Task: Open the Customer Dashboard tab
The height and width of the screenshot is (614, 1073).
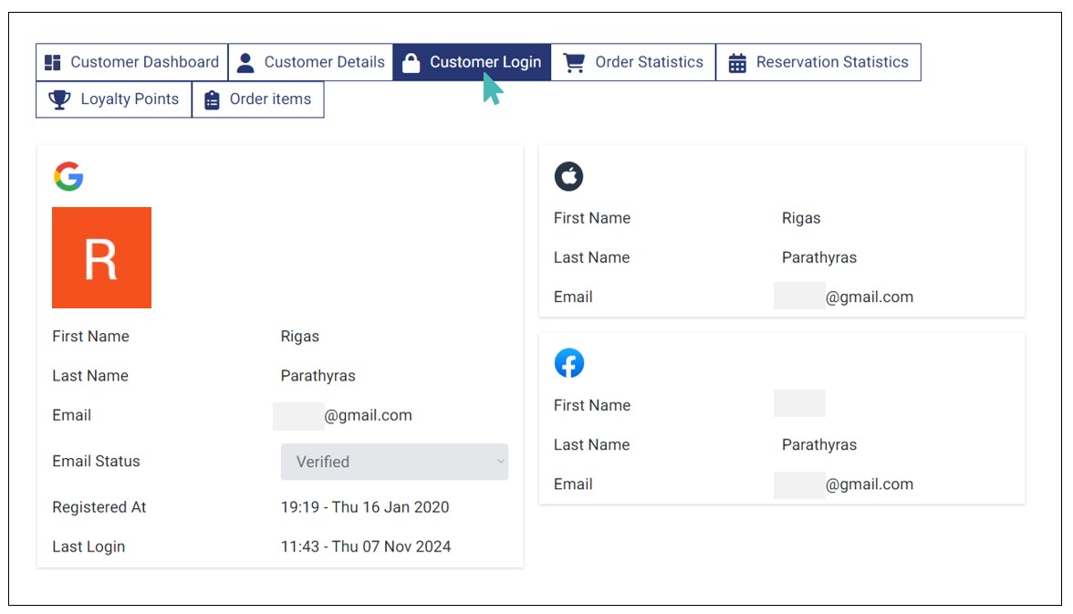Action: click(x=132, y=62)
